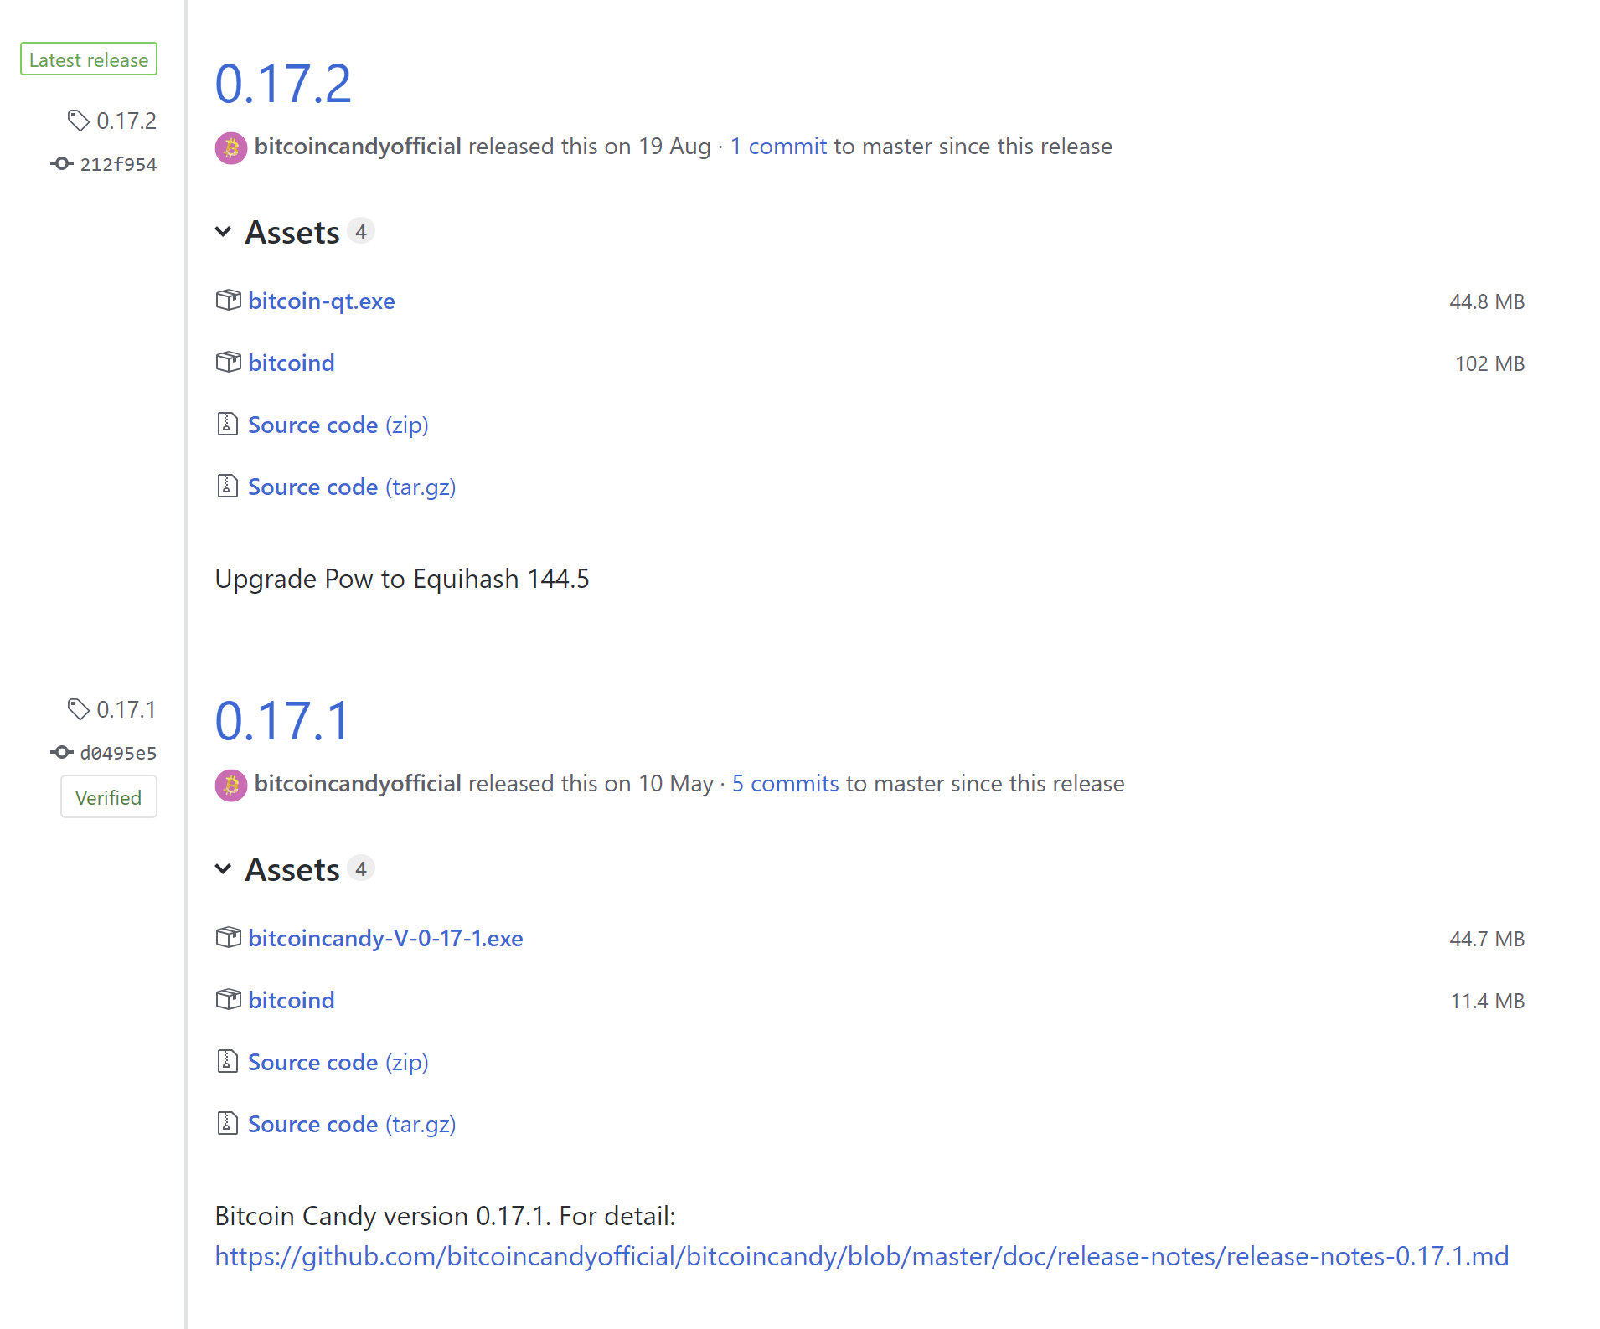The height and width of the screenshot is (1329, 1600).
Task: Collapse the Assets section of release 0.17.1
Action: 223,869
